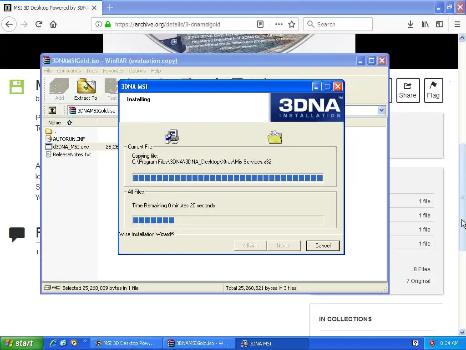Click the 8 Files download link
Screen dimensions: 466x350
pyautogui.click(x=422, y=269)
